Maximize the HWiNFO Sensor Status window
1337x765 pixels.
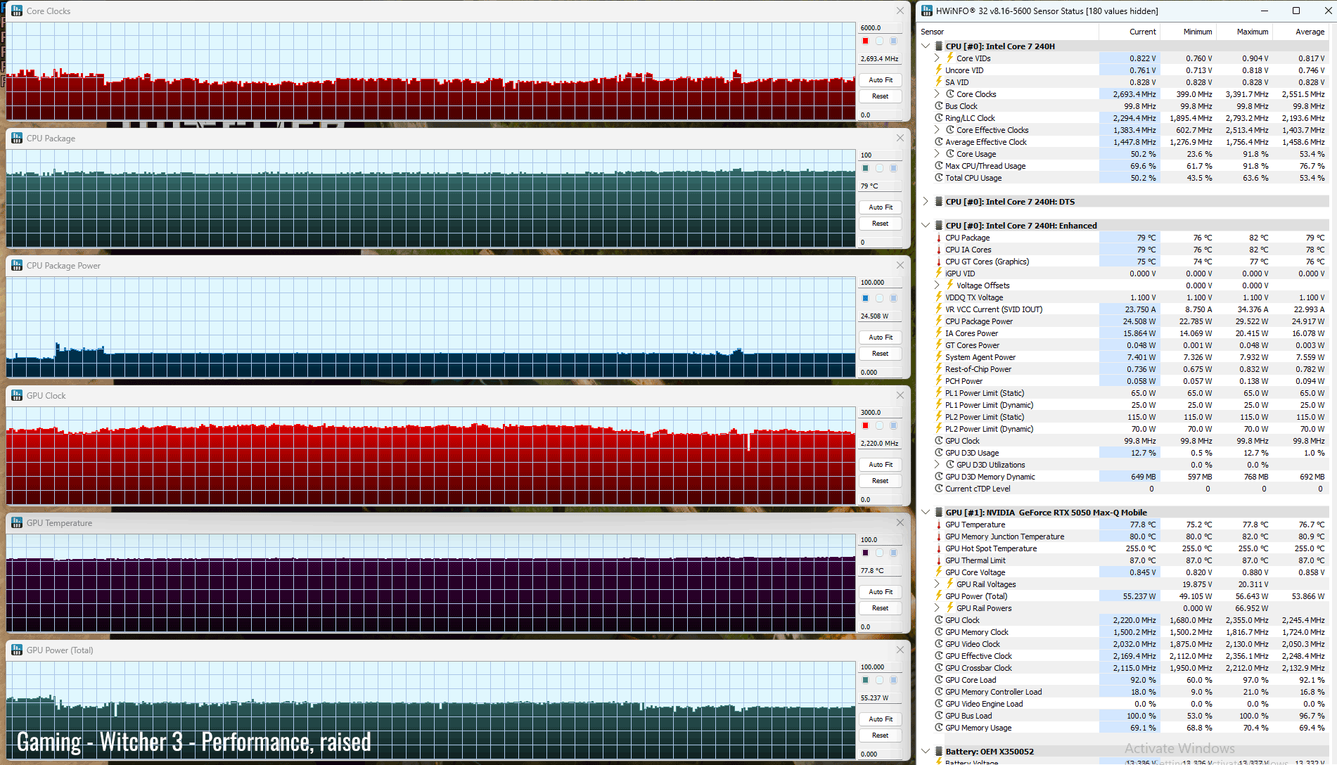point(1296,11)
